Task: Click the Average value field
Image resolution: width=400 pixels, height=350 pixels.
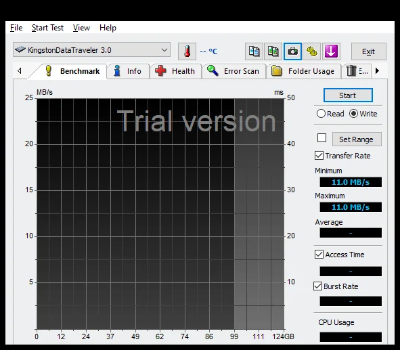Action: point(351,233)
